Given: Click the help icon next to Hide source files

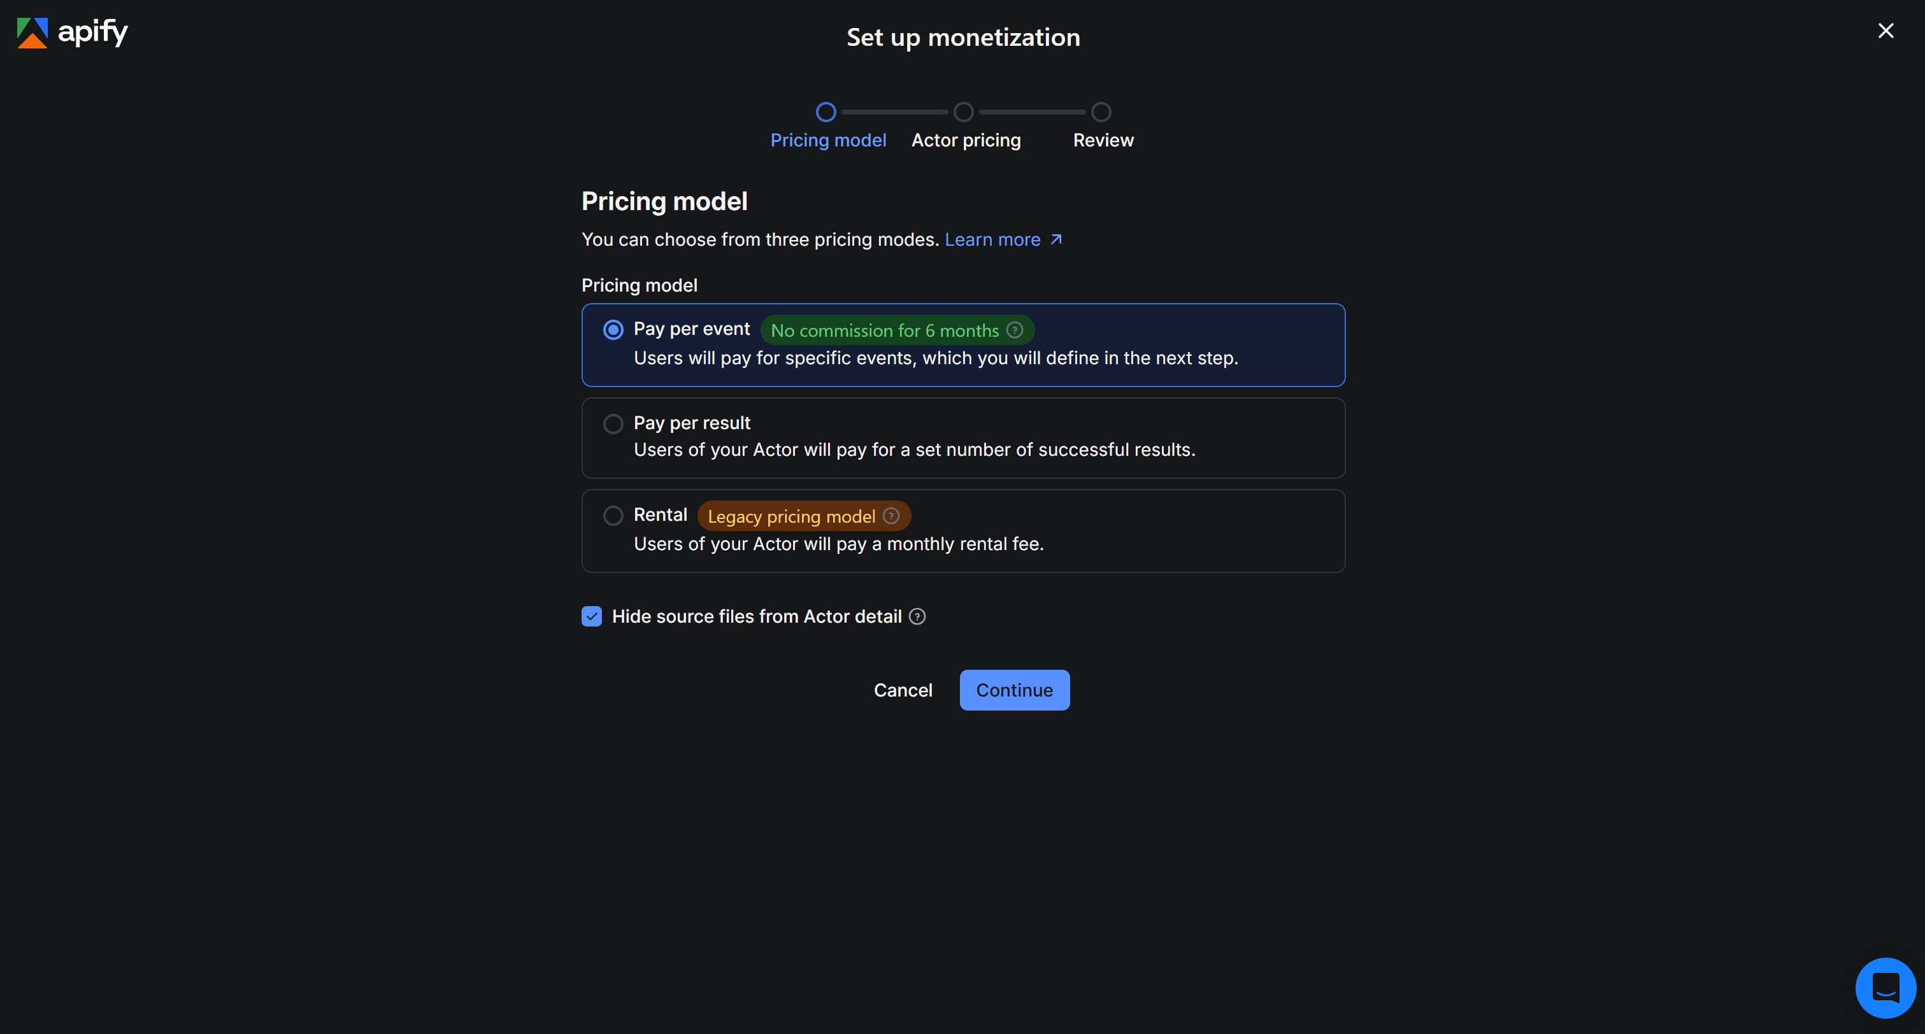Looking at the screenshot, I should [918, 616].
